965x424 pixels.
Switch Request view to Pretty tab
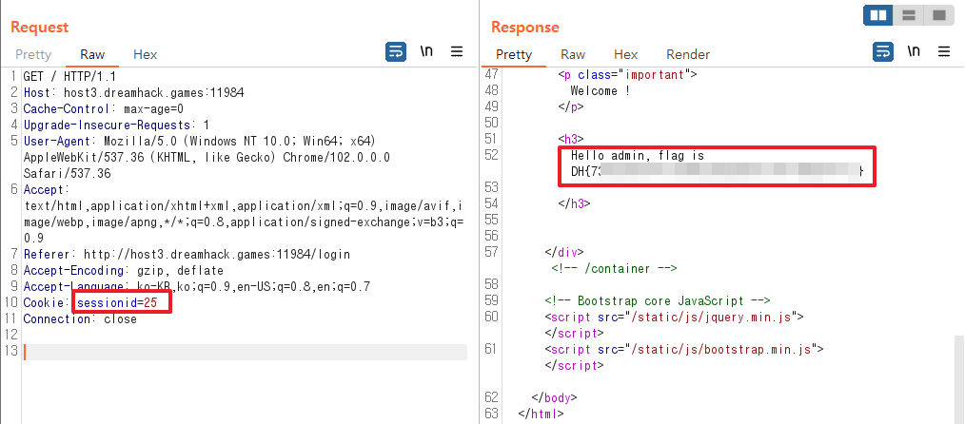point(33,55)
